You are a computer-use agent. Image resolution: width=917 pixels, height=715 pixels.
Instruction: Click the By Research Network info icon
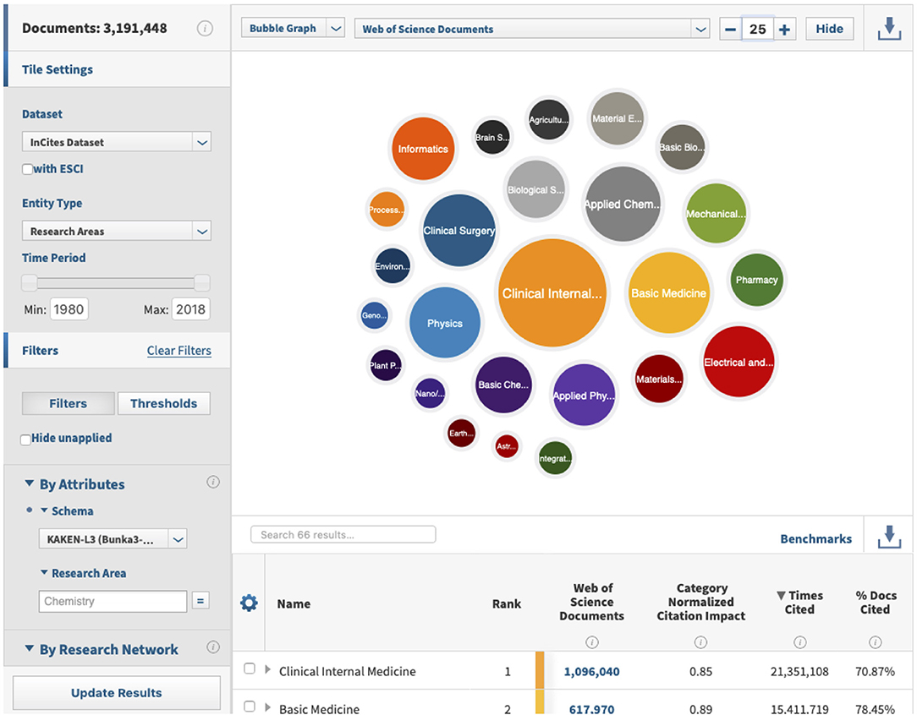[x=213, y=647]
